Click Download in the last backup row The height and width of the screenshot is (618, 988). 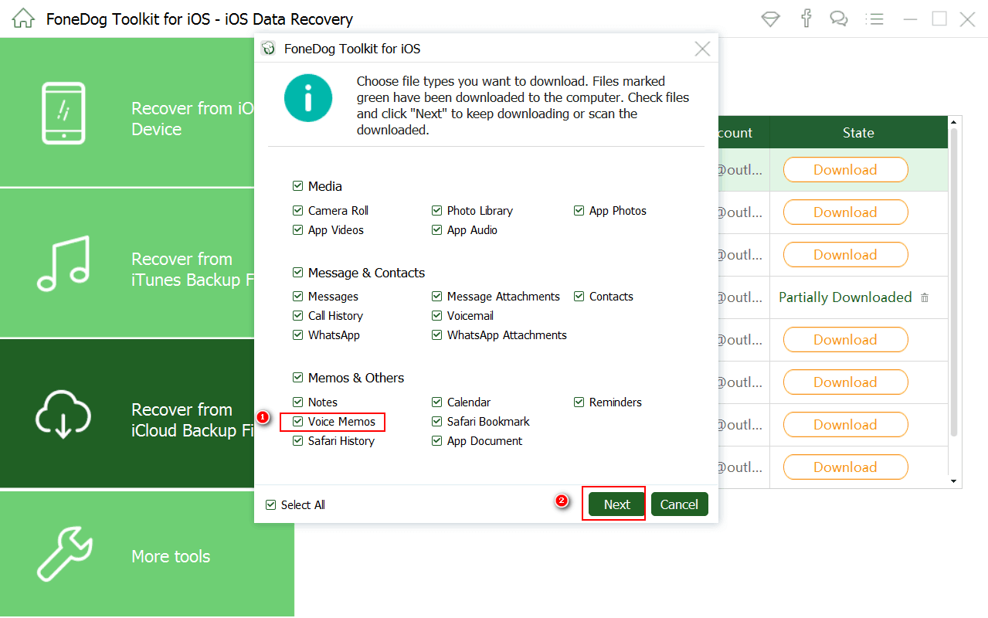point(845,467)
